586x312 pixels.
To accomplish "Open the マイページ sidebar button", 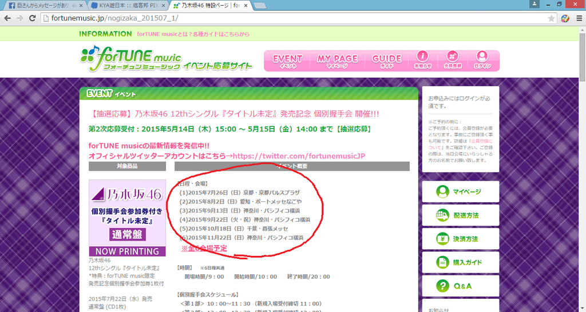I will (x=461, y=191).
